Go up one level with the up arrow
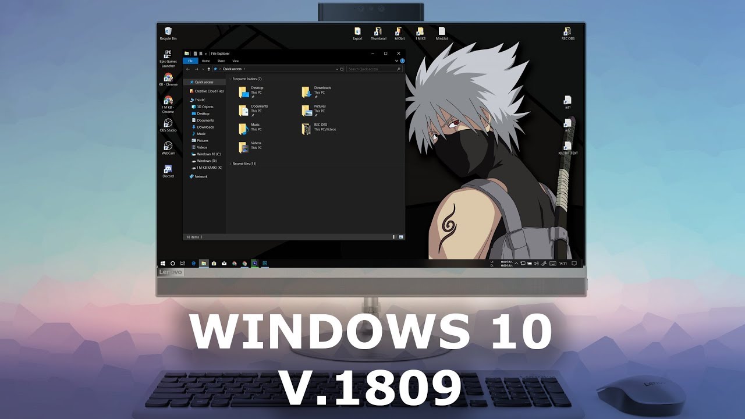The image size is (745, 419). [x=209, y=69]
